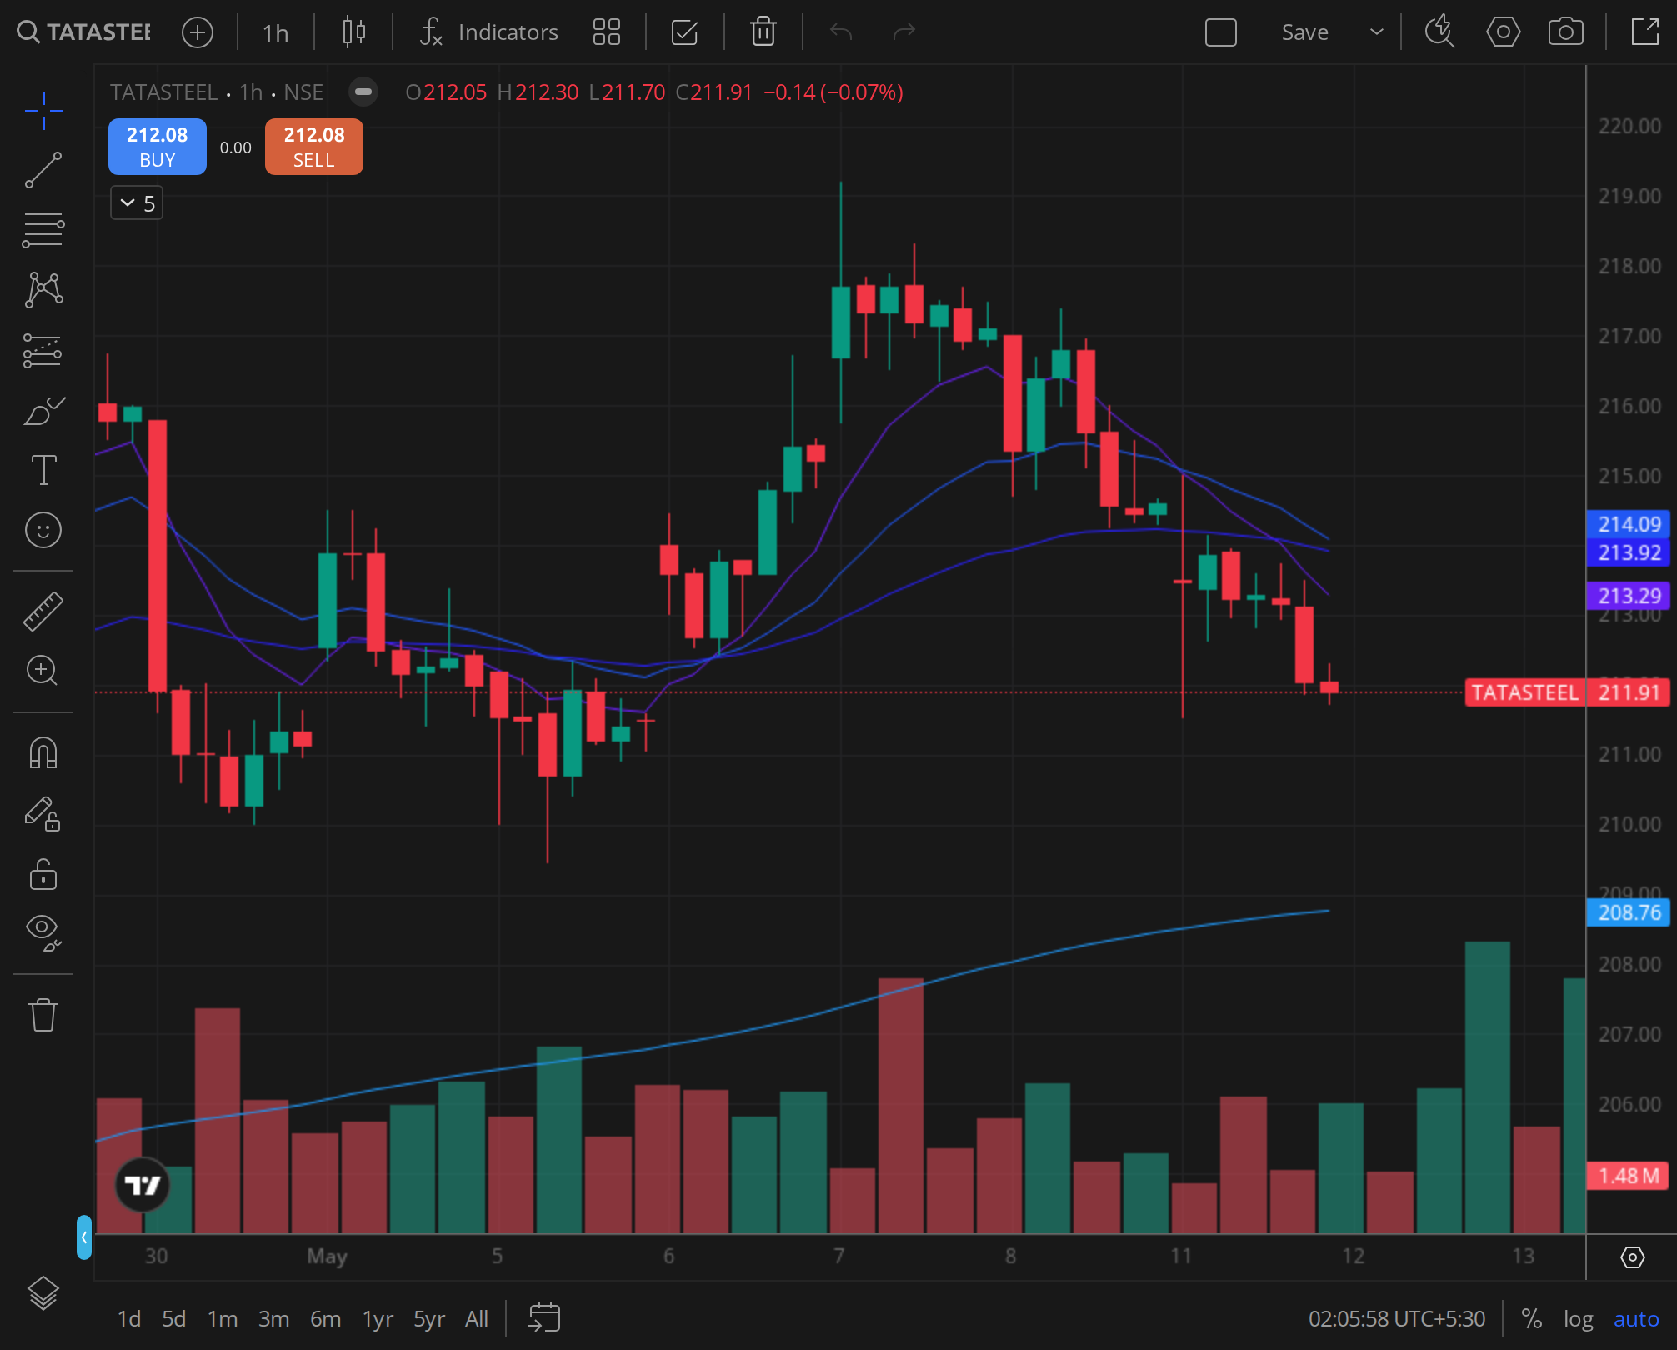Viewport: 1677px width, 1350px height.
Task: Open chart settings hexagon icon
Action: 1503,32
